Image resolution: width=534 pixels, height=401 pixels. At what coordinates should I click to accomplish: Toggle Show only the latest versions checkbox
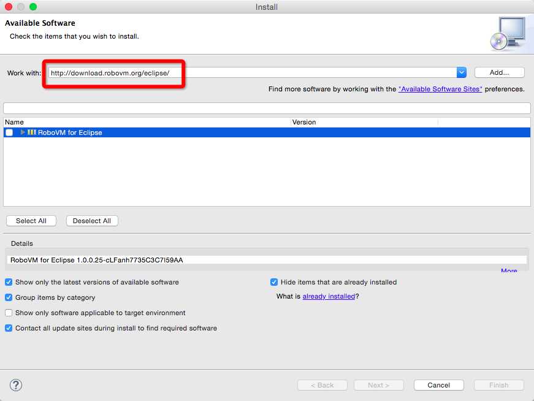[x=9, y=282]
